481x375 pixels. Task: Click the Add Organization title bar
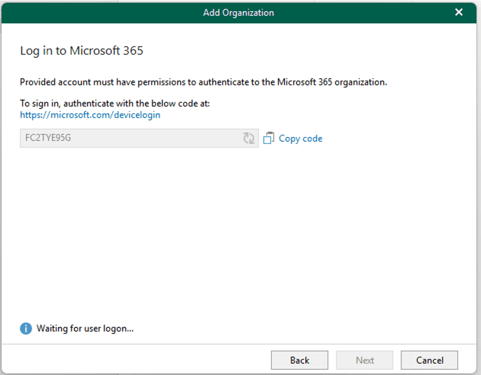tap(239, 12)
